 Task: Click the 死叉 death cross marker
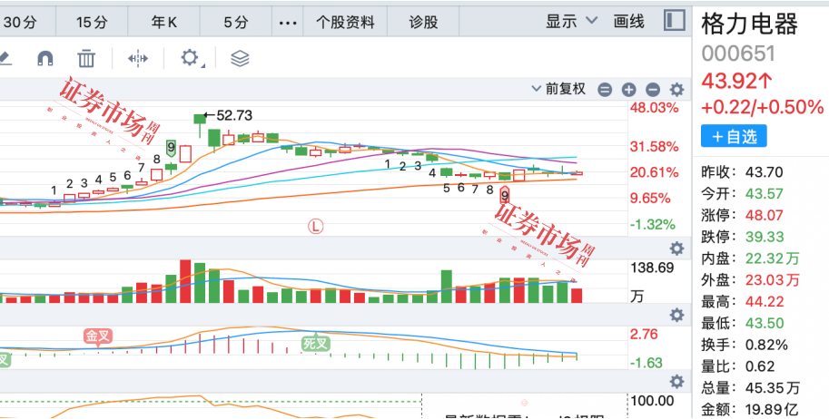316,344
